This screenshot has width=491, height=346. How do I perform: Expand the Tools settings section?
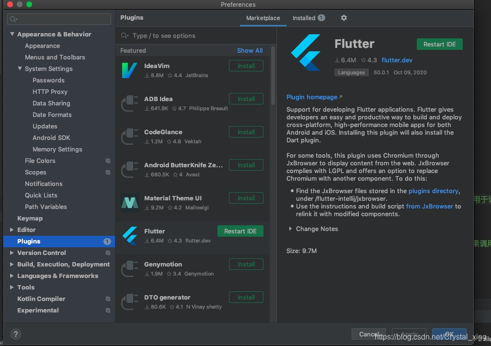tap(11, 287)
